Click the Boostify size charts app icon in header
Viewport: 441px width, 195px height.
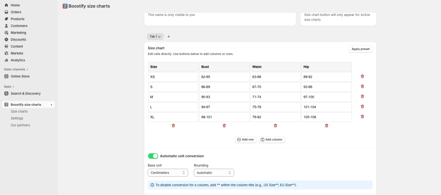65,6
